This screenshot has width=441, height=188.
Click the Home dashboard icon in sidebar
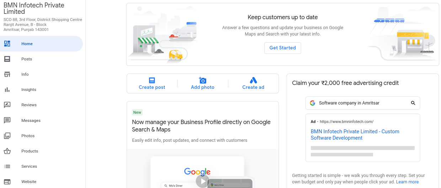(7, 44)
